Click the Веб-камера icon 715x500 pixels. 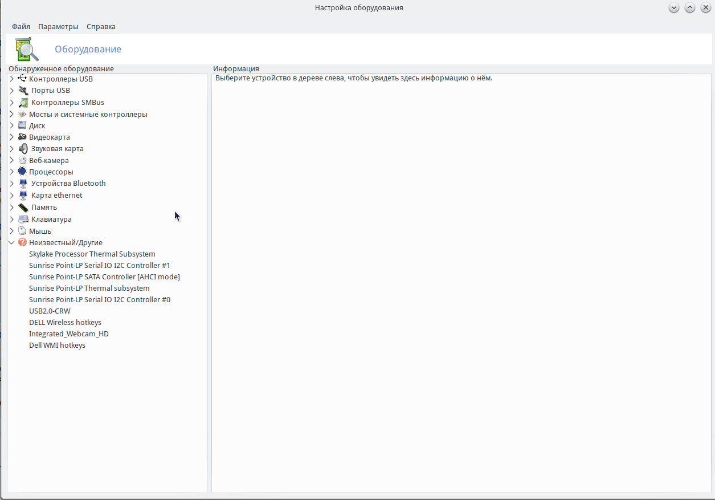click(22, 160)
